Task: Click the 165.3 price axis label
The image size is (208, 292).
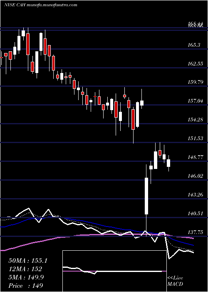Action: [194, 45]
